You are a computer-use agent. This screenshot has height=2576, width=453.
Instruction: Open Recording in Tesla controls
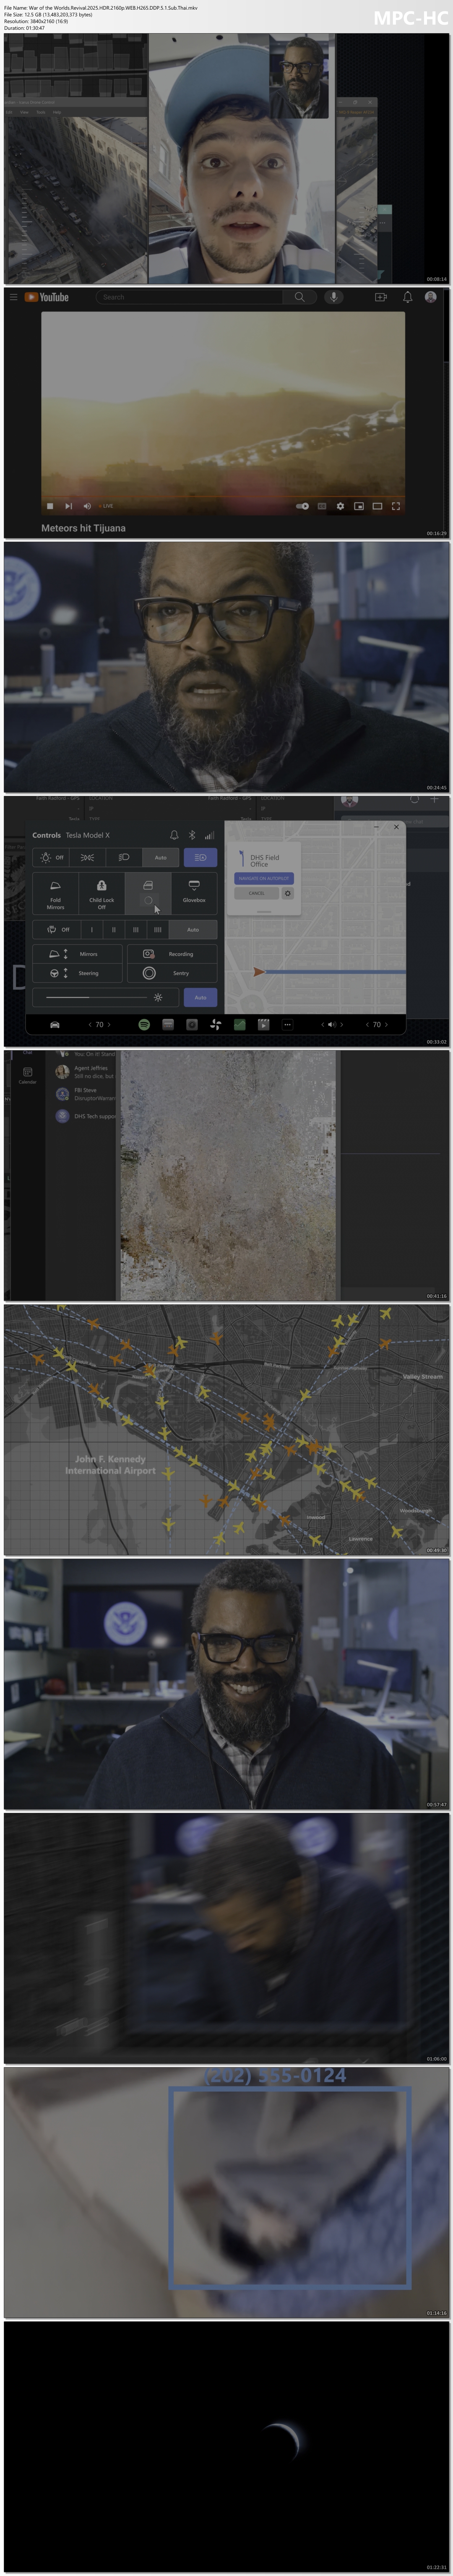point(172,954)
